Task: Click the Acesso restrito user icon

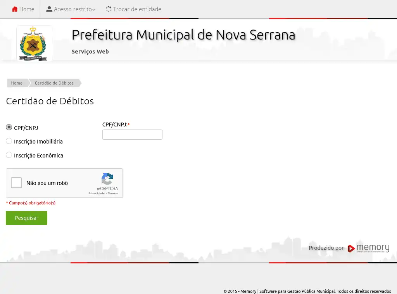Action: point(49,9)
